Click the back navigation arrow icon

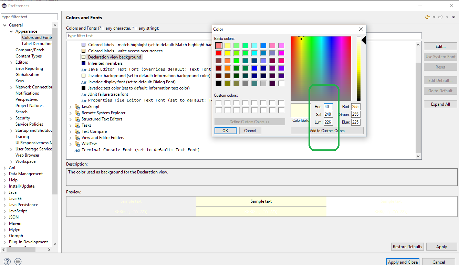(x=428, y=17)
